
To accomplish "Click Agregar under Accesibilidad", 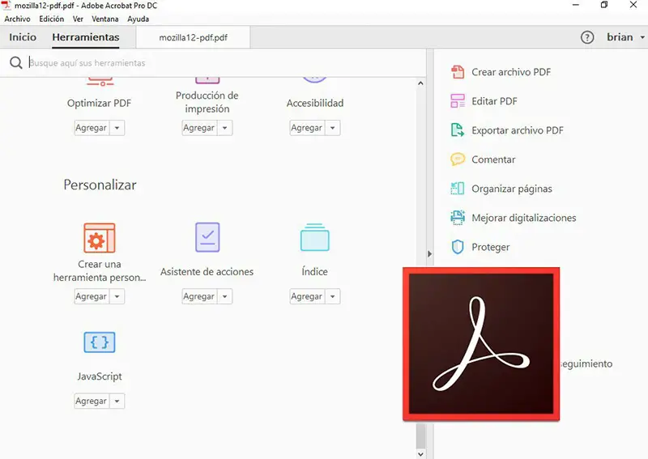I will click(x=307, y=128).
